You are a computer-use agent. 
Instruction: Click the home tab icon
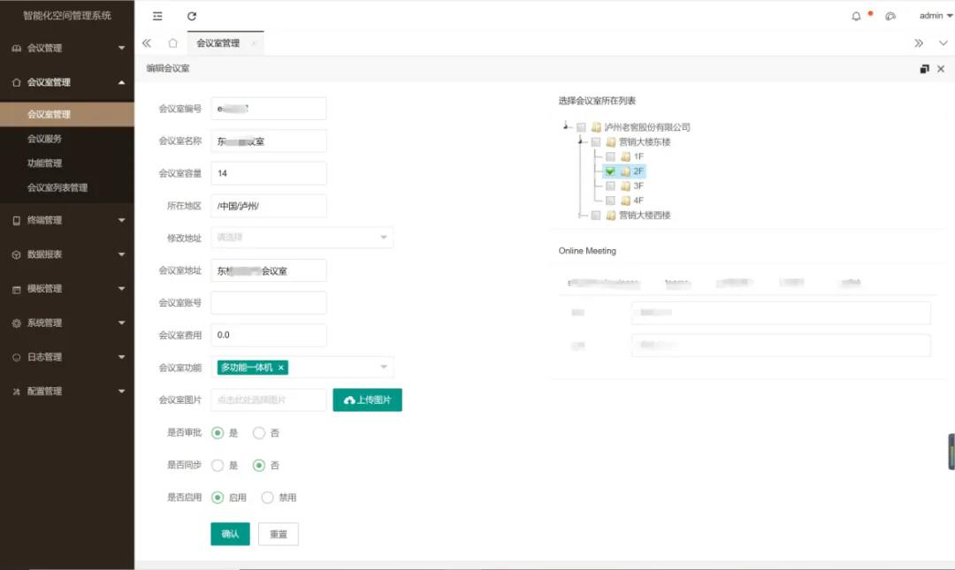coord(172,43)
